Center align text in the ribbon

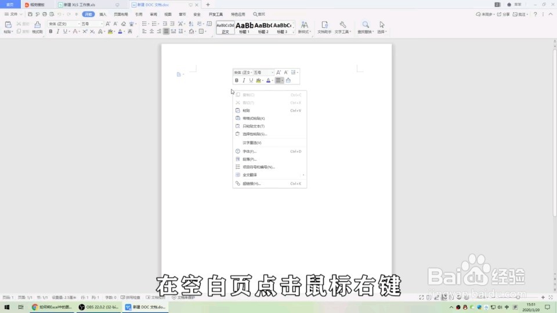point(151,31)
